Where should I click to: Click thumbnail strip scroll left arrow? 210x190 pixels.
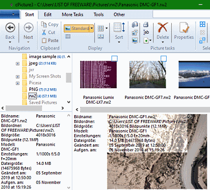(x=77, y=110)
